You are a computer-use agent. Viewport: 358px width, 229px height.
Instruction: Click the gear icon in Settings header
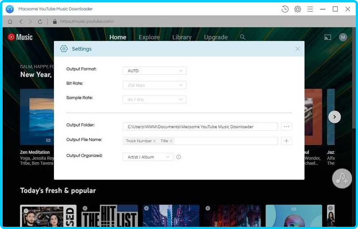tap(64, 49)
